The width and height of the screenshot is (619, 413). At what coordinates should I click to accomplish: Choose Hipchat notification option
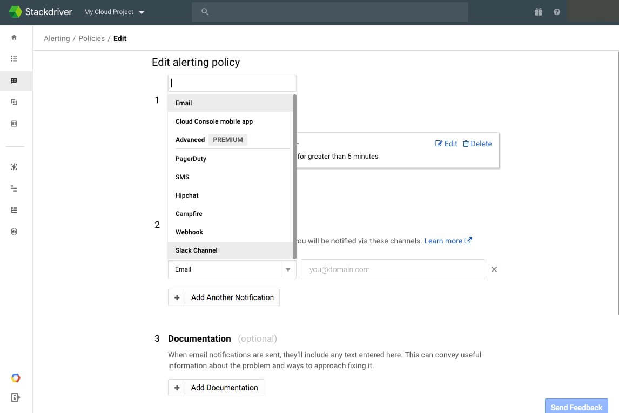pyautogui.click(x=230, y=195)
